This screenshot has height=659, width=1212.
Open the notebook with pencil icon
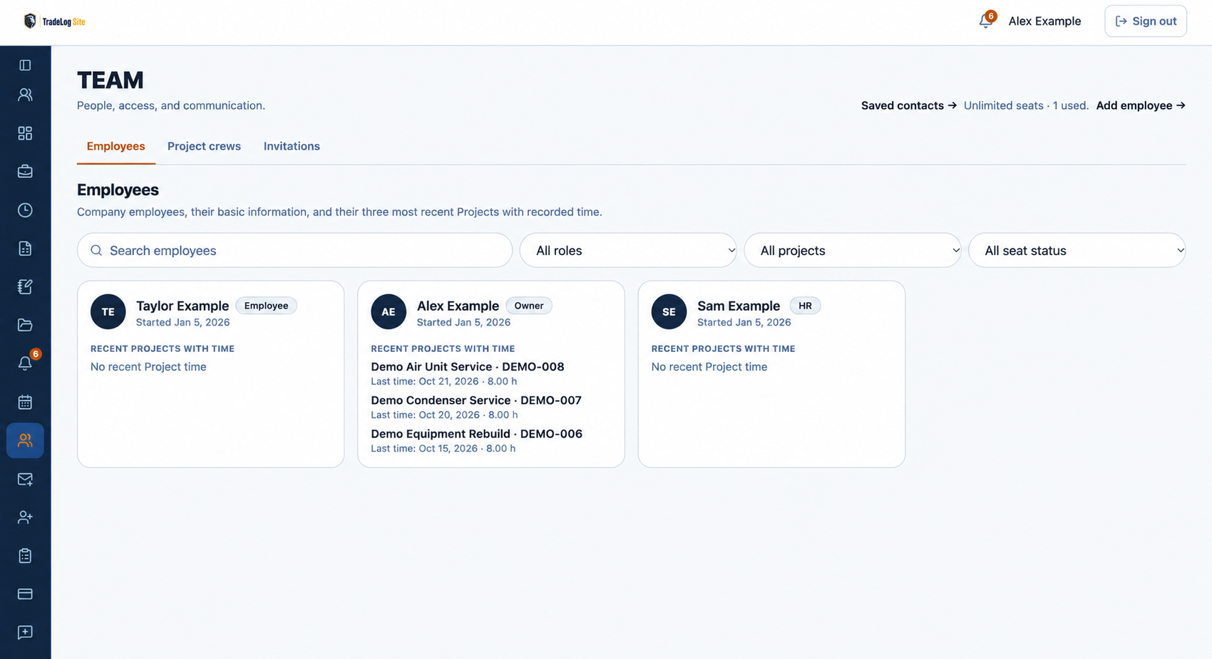coord(25,286)
